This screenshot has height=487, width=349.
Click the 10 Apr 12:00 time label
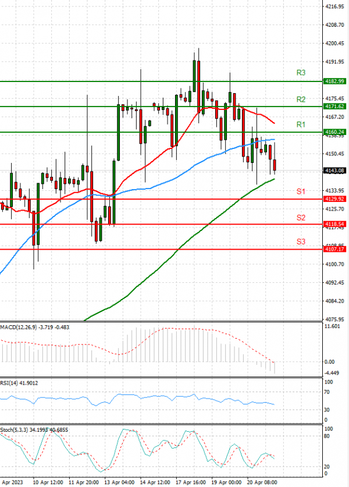pos(48,482)
